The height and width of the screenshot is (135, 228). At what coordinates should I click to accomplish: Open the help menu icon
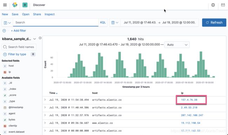pos(213,5)
